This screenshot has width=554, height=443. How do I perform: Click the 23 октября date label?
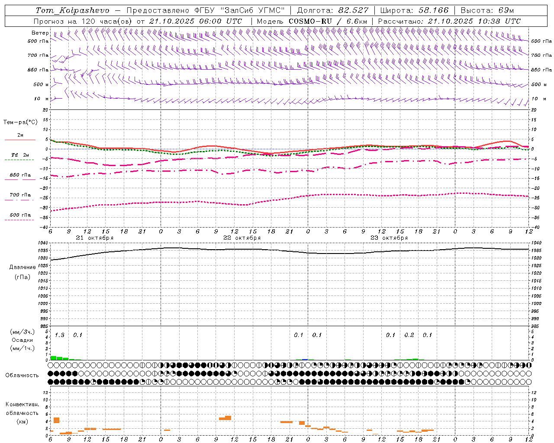tap(389, 238)
